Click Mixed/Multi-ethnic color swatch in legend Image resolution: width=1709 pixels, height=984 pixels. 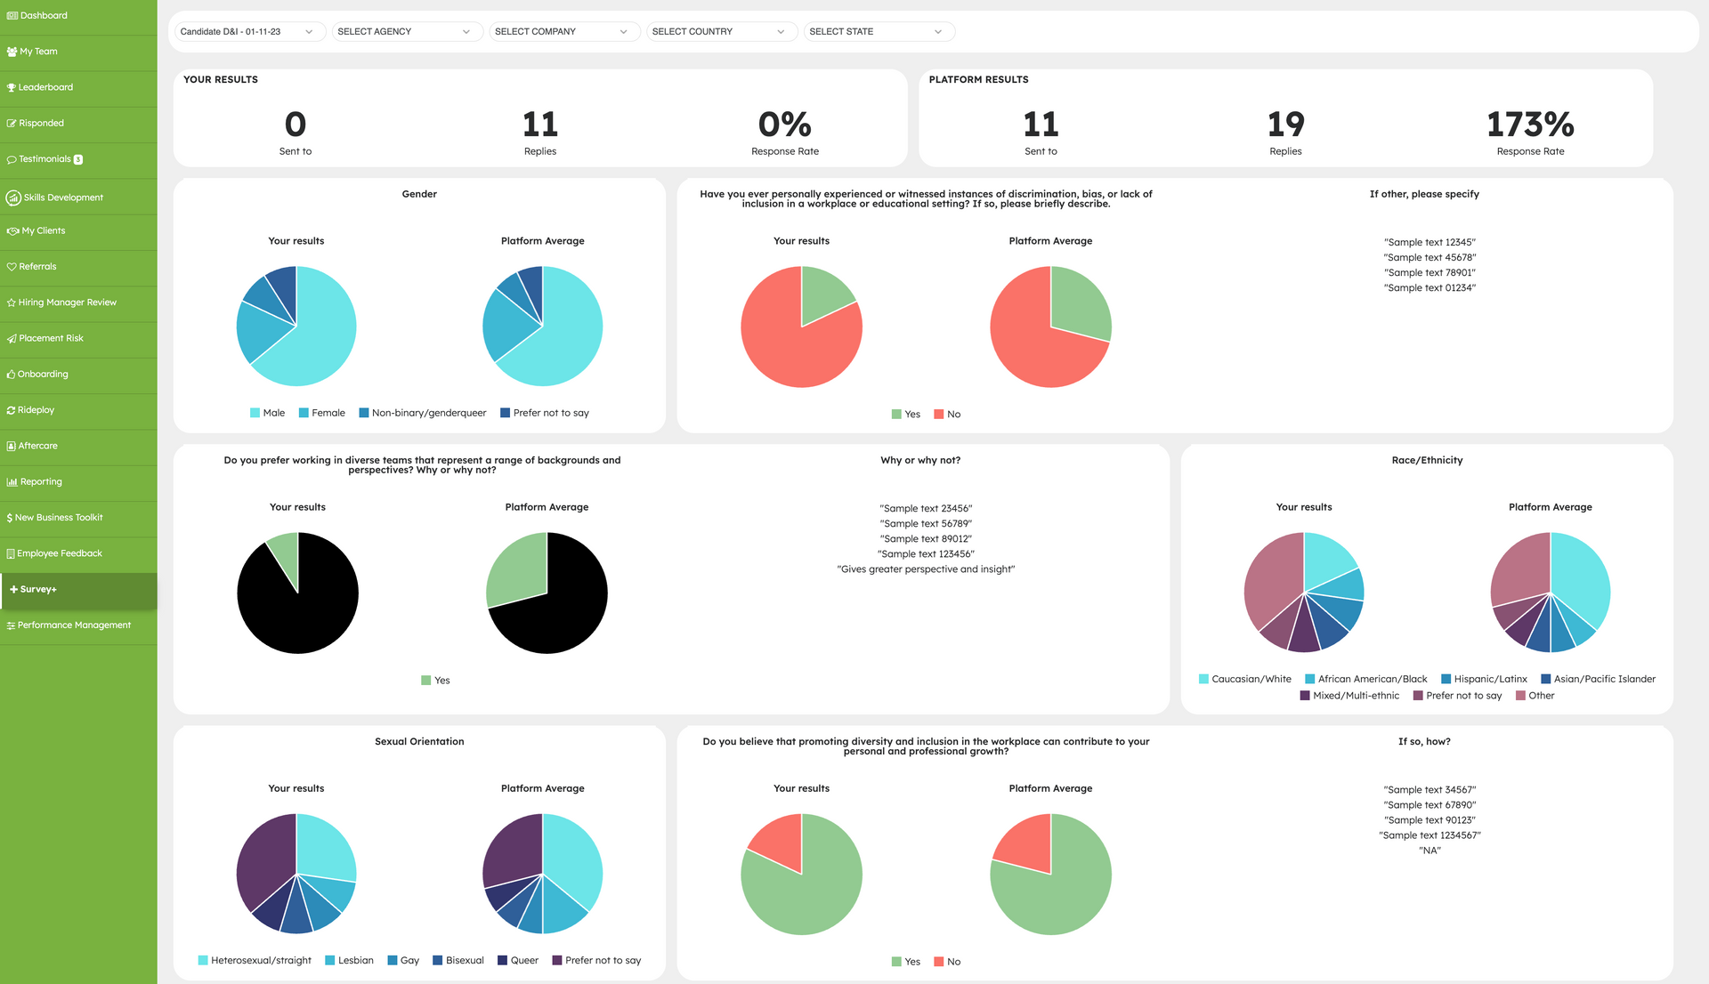[1305, 696]
